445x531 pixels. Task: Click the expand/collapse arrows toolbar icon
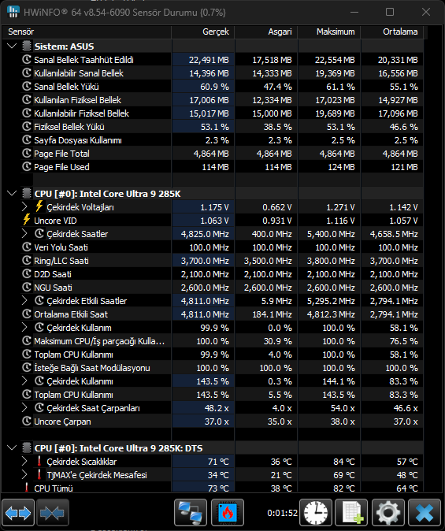click(18, 513)
